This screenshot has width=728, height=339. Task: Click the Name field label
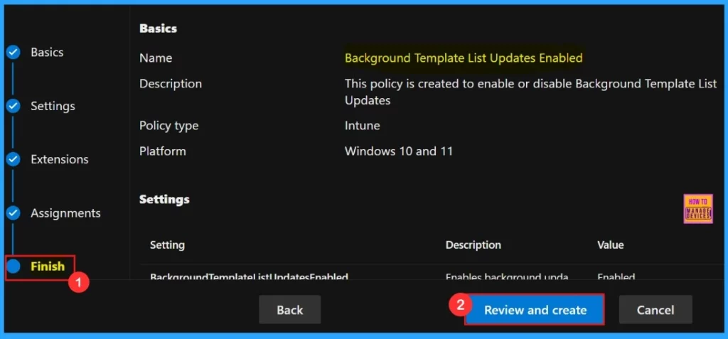pos(156,58)
